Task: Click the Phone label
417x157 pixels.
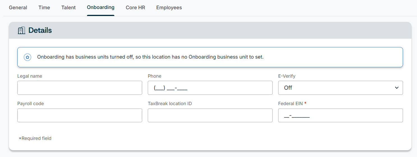Action: click(x=155, y=76)
